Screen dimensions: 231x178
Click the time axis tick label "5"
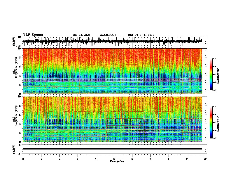pos(114,159)
